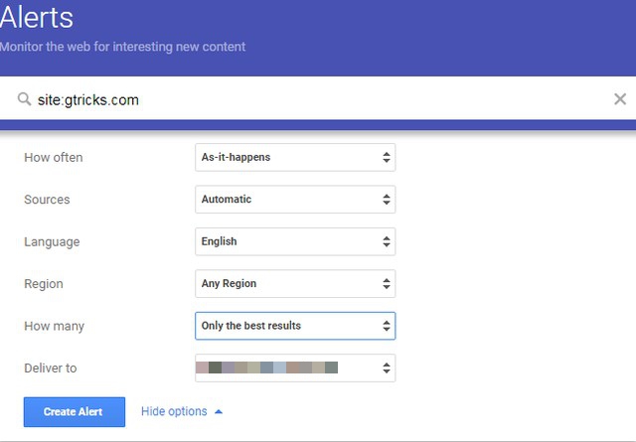Click the Region label
Screen dimensions: 636x442
[44, 284]
